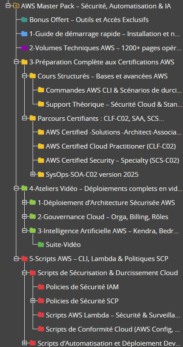Viewport: 183px width, 347px height.
Task: Click the shared folder icon of AWS Master Pack
Action: 16,6
